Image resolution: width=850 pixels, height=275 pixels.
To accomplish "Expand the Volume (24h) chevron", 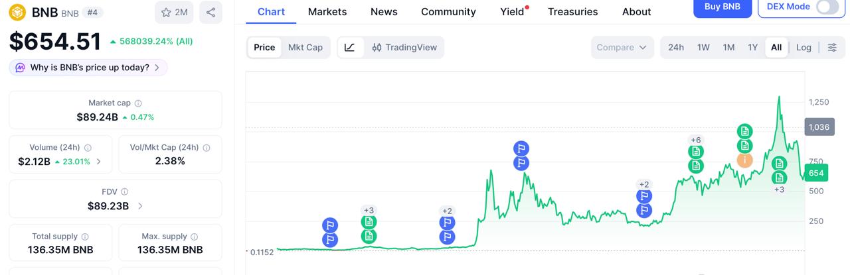I will (x=99, y=161).
